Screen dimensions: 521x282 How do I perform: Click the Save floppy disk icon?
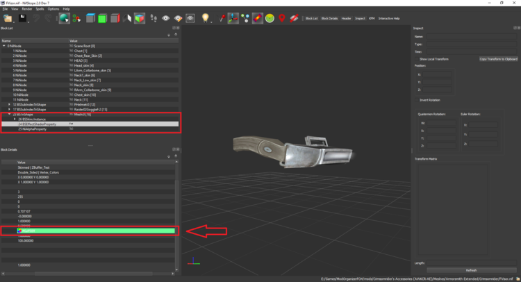[22, 18]
